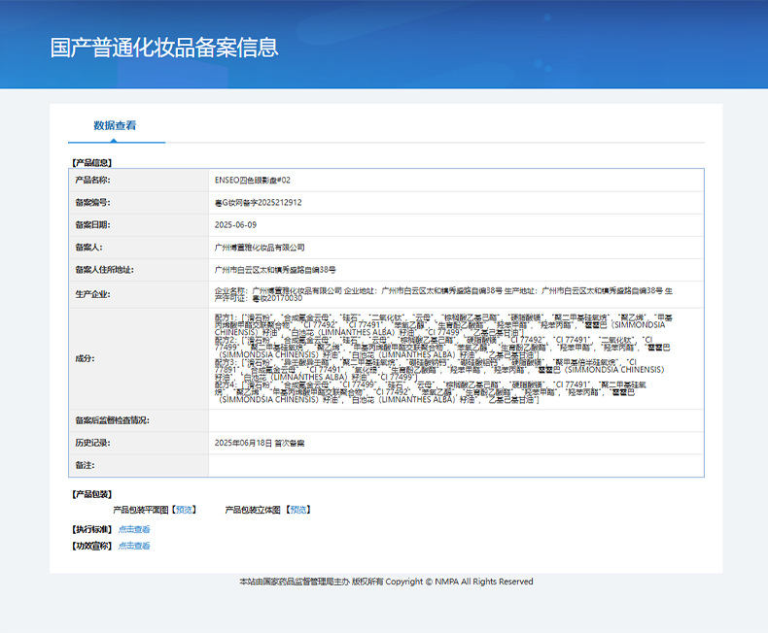Click the 备案人 row label
This screenshot has height=633, width=768.
pyautogui.click(x=88, y=248)
